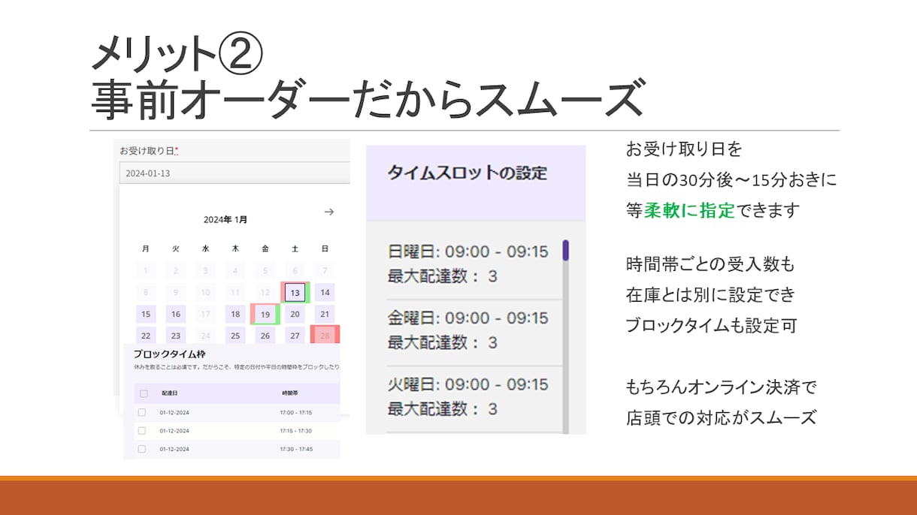The image size is (917, 515).
Task: Click the 時間帯 column header
Action: click(x=289, y=393)
